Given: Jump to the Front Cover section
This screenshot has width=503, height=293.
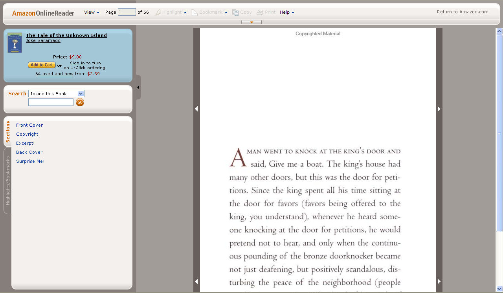Looking at the screenshot, I should pos(29,125).
